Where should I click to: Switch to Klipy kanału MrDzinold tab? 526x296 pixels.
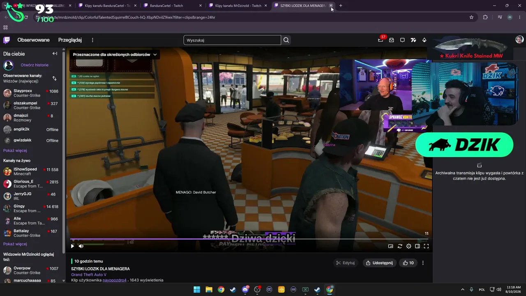click(x=238, y=6)
